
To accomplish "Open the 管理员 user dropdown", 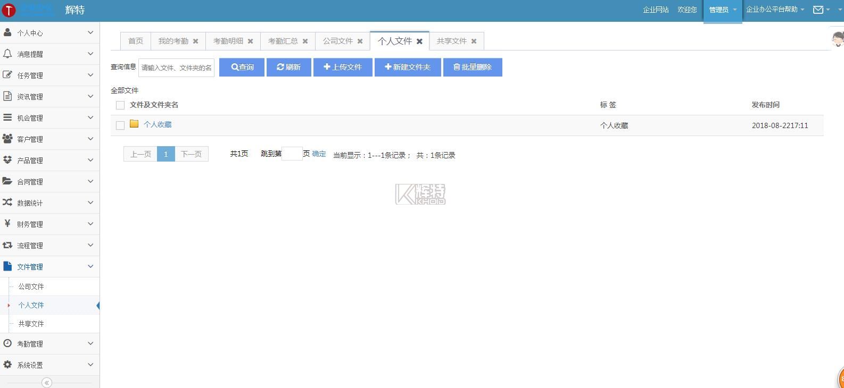I will tap(722, 10).
